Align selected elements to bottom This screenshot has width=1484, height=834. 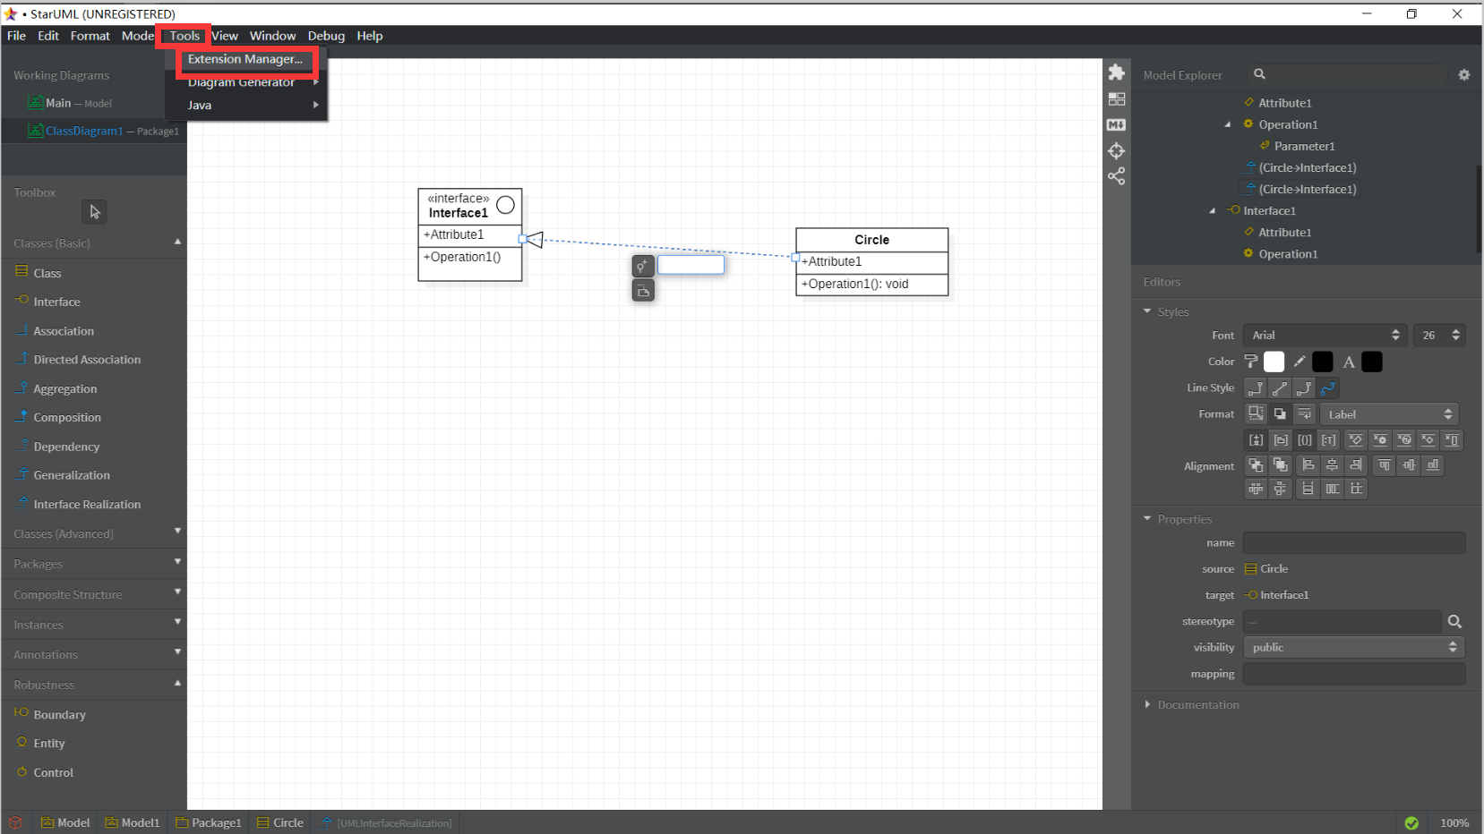[1433, 465]
